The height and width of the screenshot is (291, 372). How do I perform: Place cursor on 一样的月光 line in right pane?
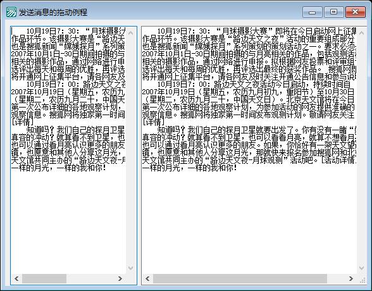[x=189, y=168]
